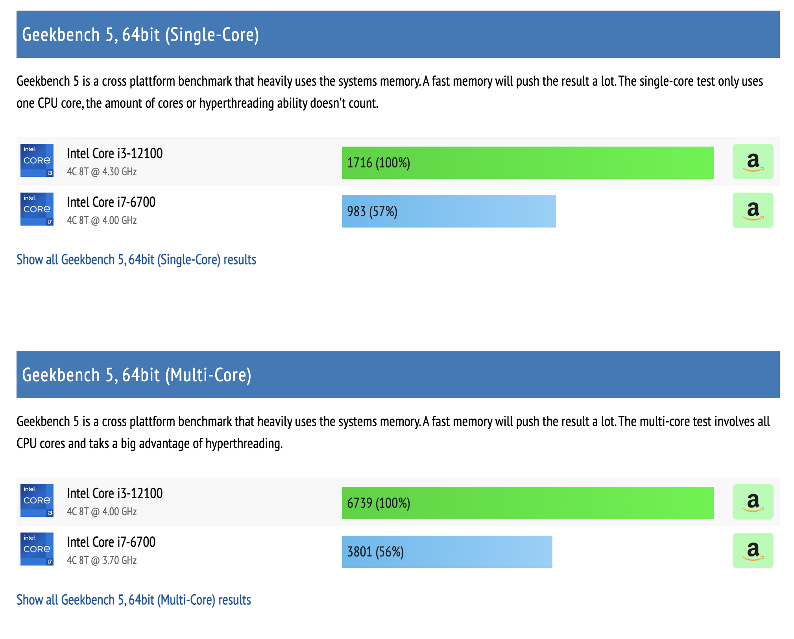The height and width of the screenshot is (639, 794).
Task: Click Intel Core i7-6700 name in multi-core list
Action: 111,542
